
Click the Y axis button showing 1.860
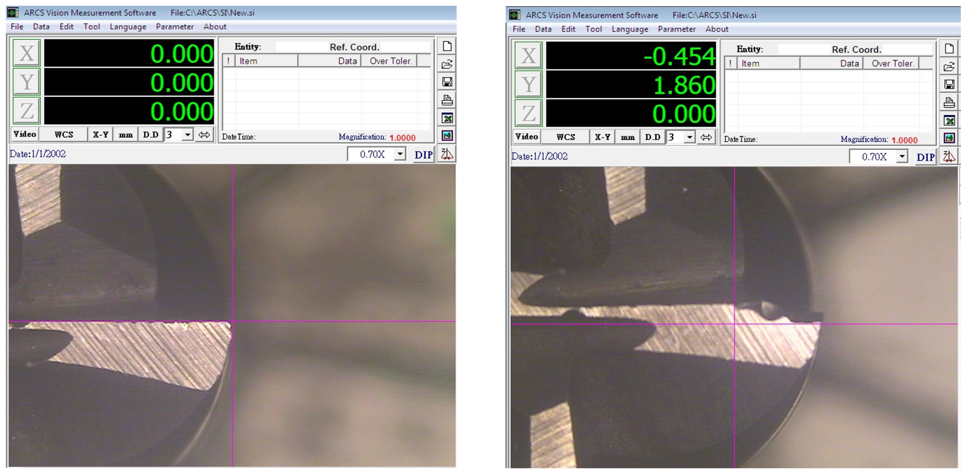528,84
